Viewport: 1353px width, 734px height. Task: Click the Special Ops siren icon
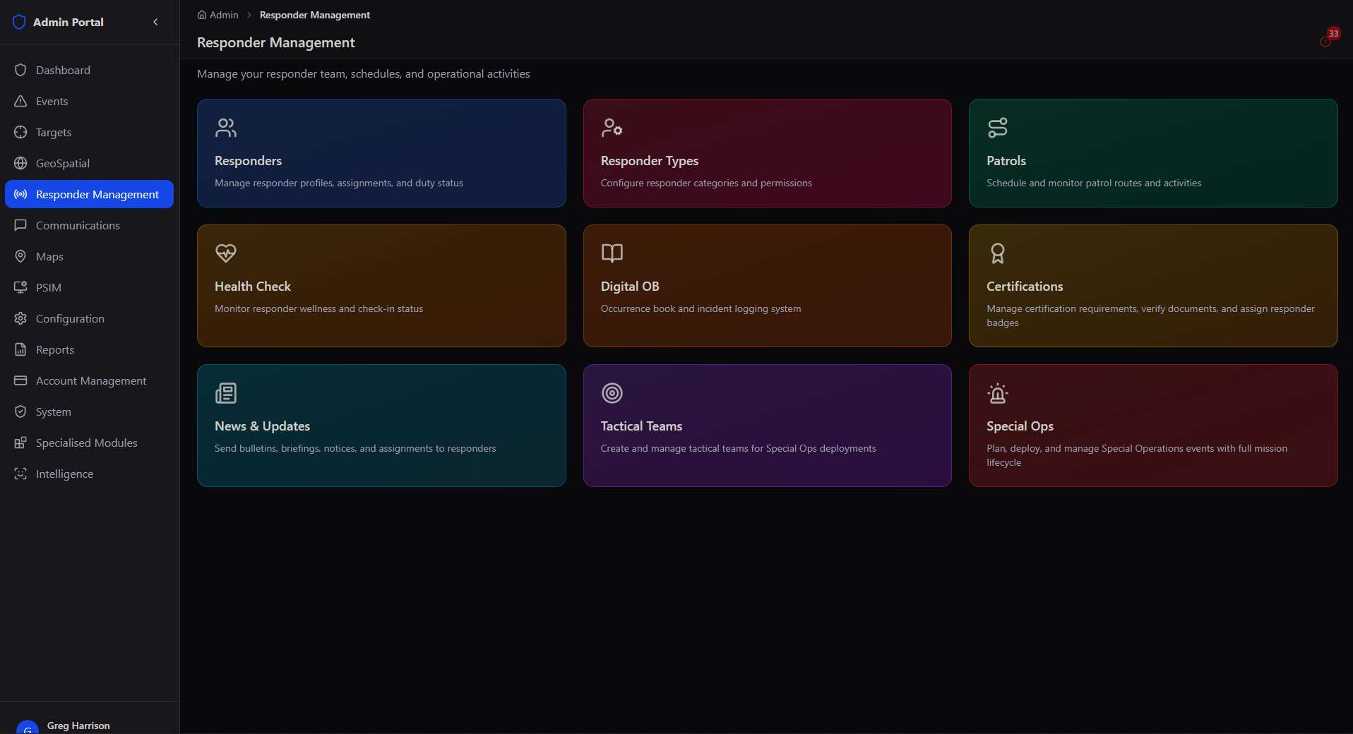[998, 393]
